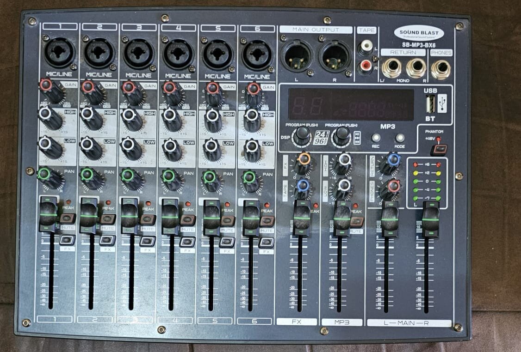521x352 pixels.
Task: Click the MAIN OUTPUT left XLR connector
Action: pyautogui.click(x=297, y=56)
